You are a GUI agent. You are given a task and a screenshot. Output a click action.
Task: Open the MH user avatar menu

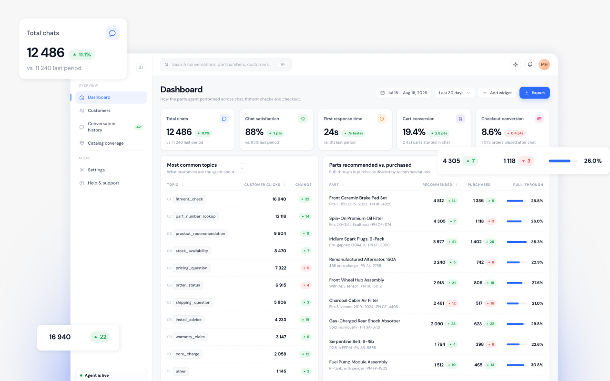pos(544,64)
